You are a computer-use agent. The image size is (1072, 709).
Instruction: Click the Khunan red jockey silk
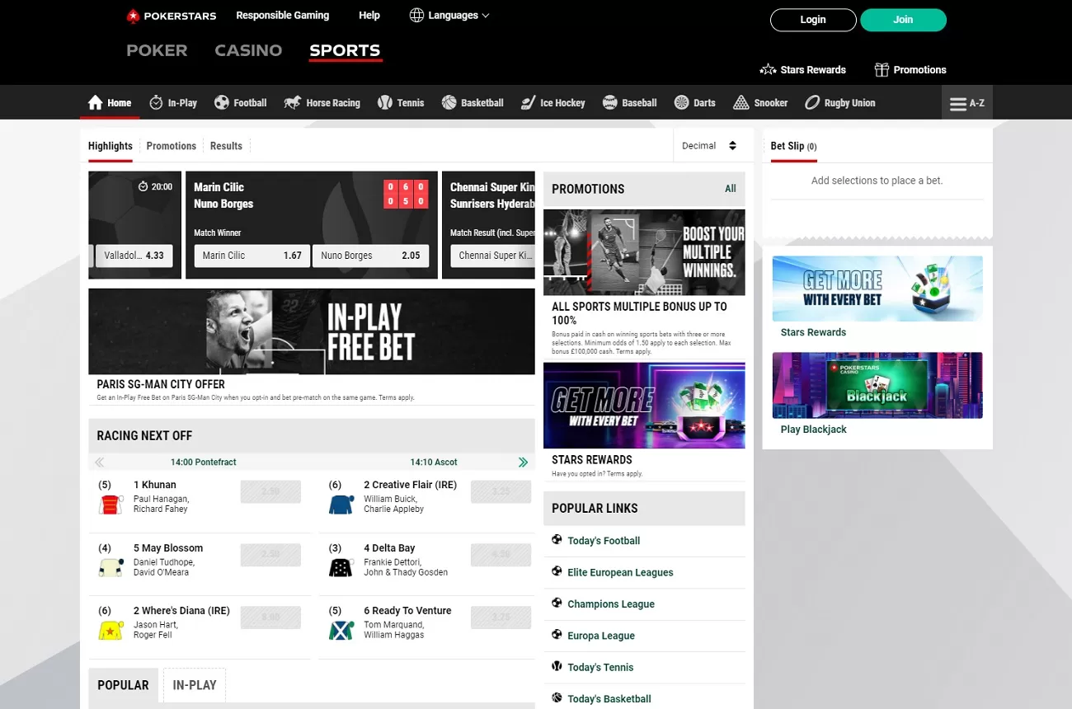click(110, 505)
